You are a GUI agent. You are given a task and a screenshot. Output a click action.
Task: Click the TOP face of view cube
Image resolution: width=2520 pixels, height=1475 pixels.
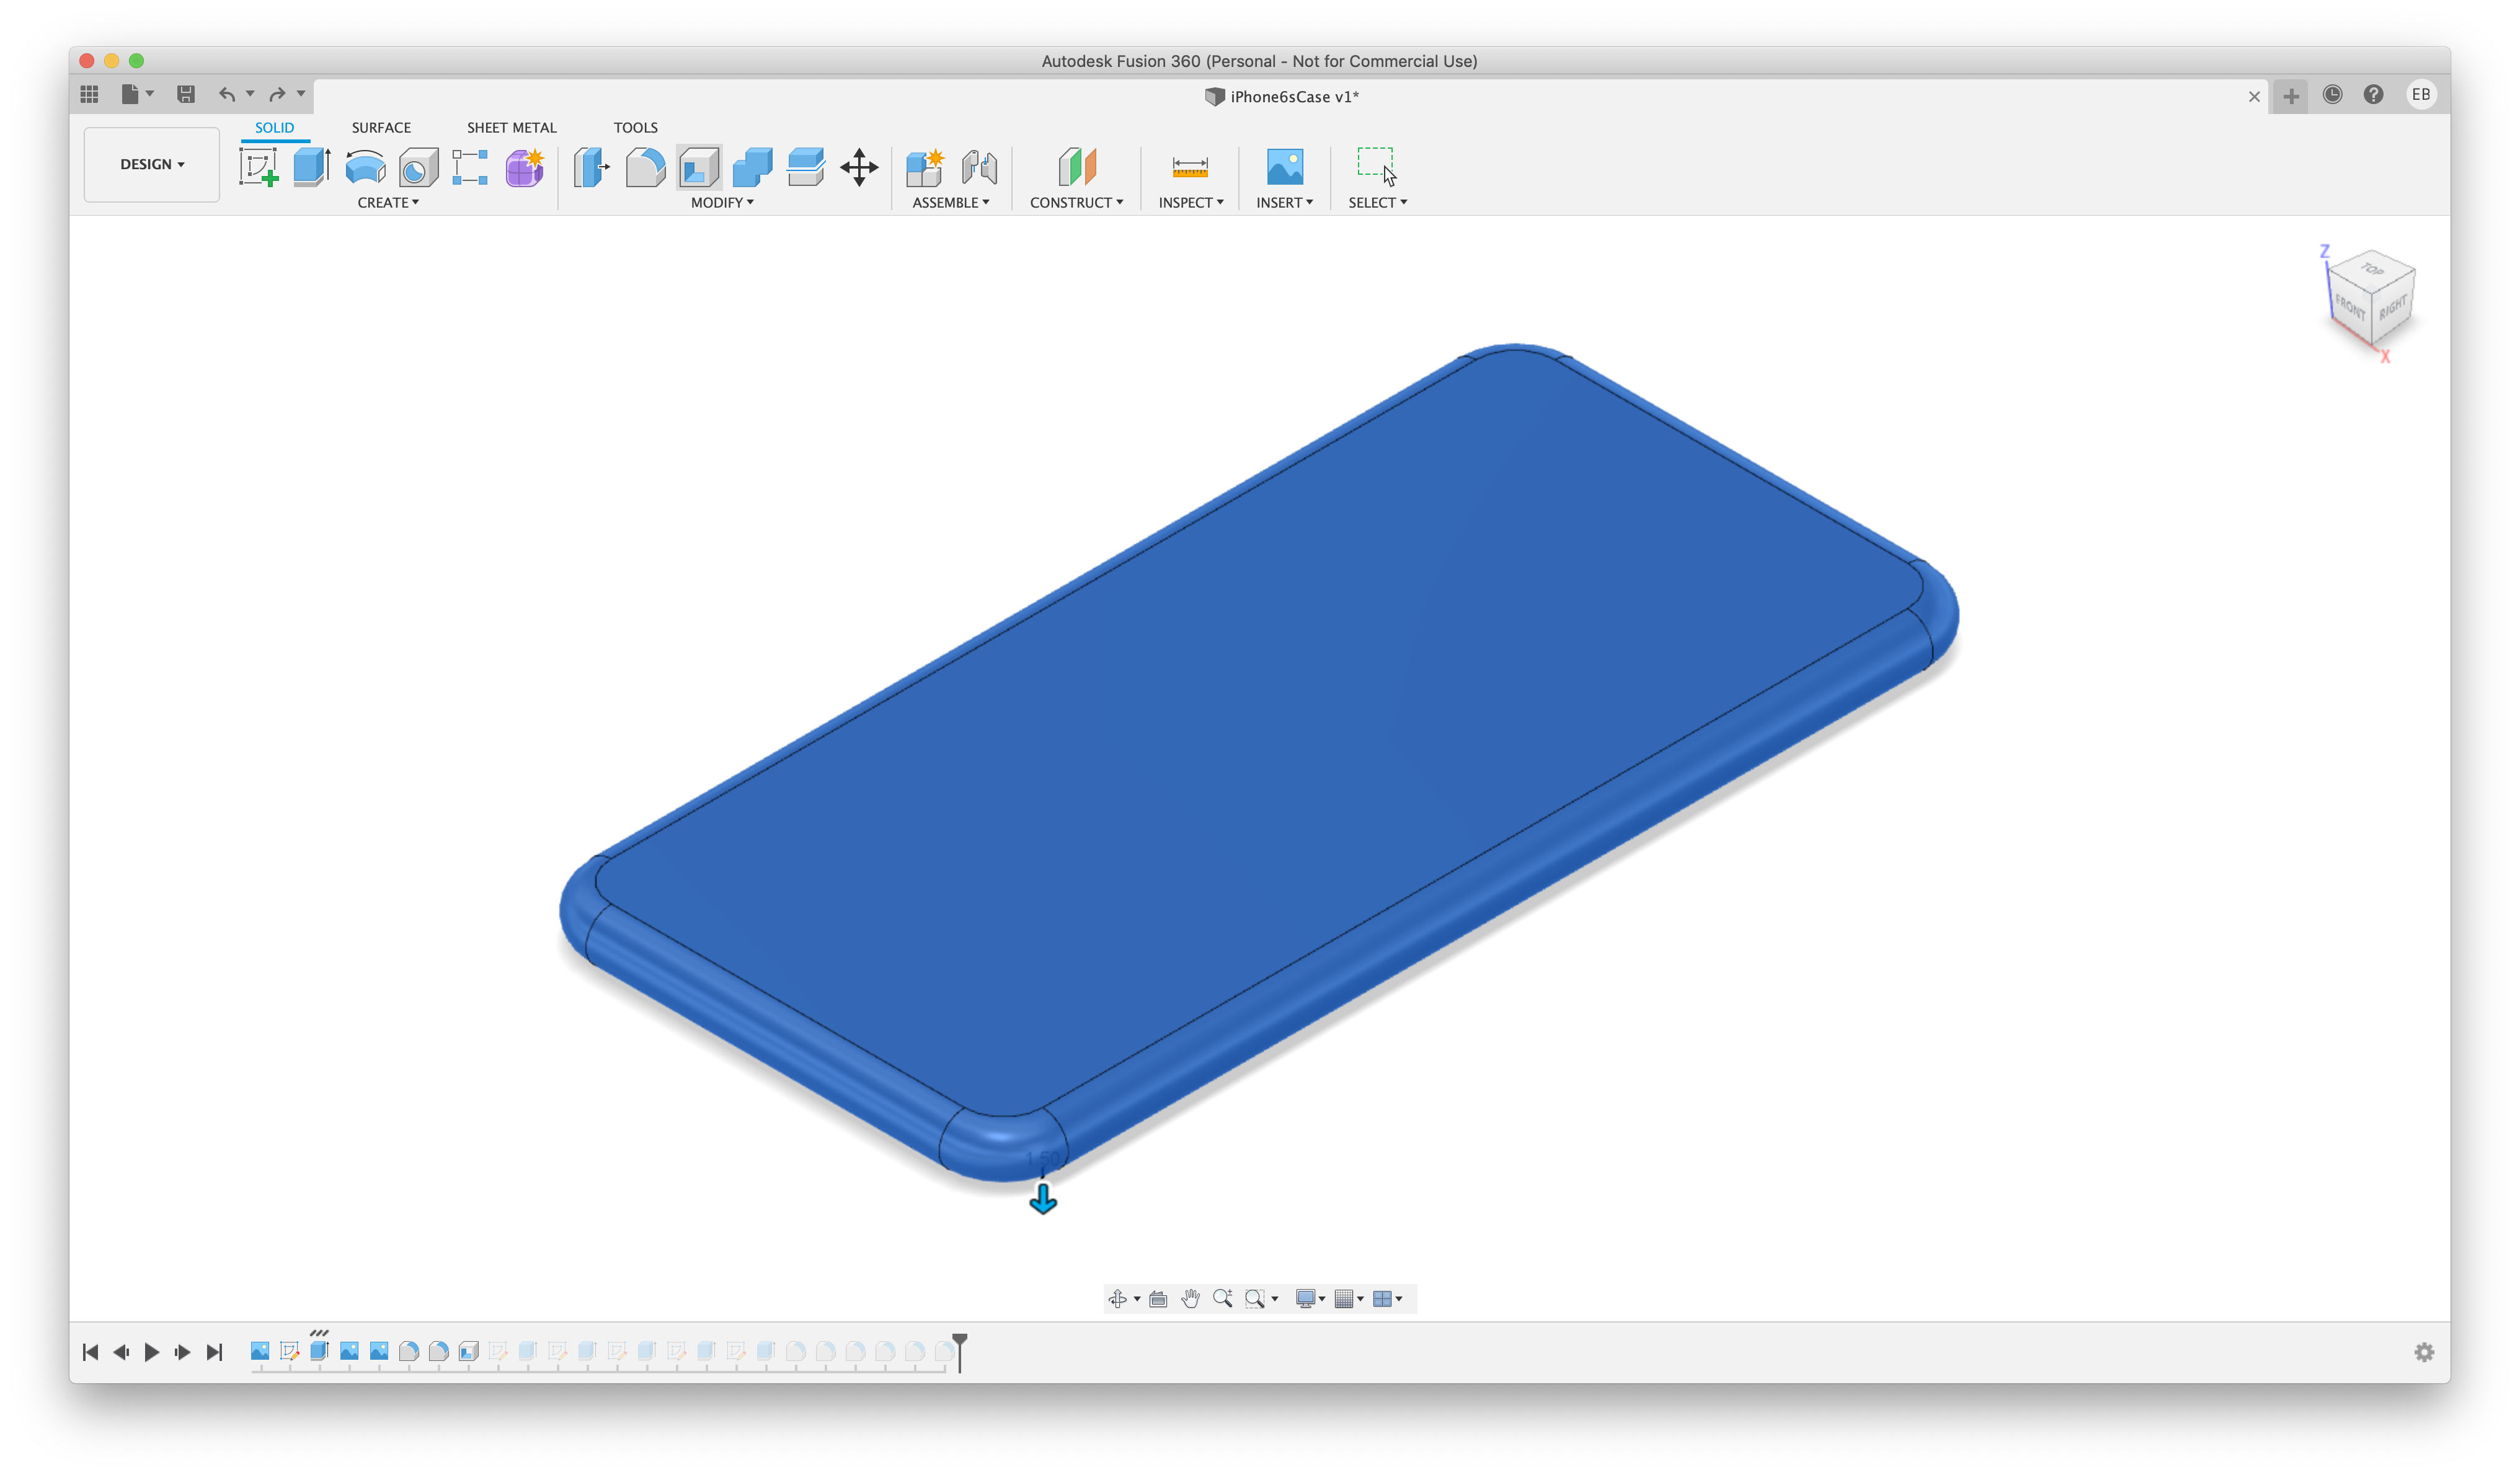pos(2372,270)
